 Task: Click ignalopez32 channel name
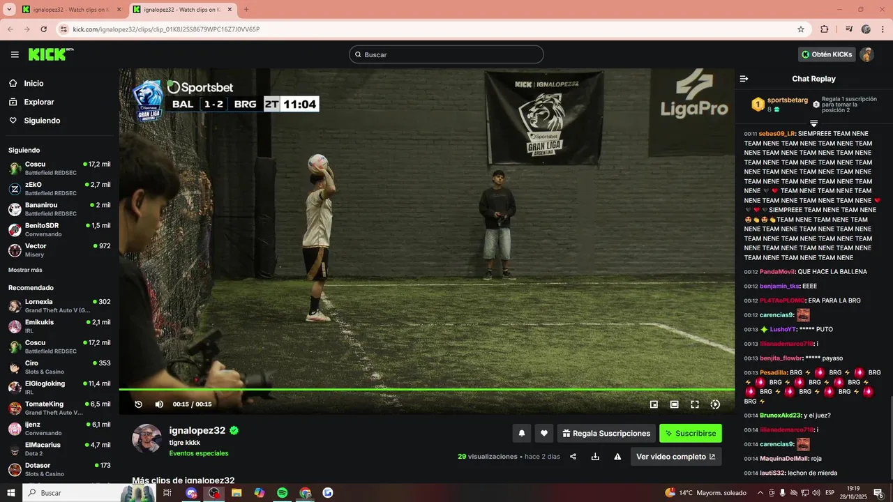pyautogui.click(x=197, y=431)
